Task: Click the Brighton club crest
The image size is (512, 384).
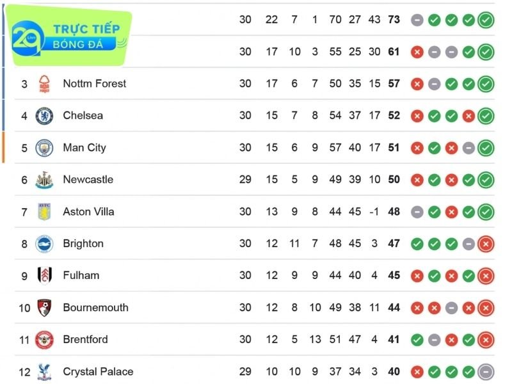Action: pyautogui.click(x=44, y=244)
